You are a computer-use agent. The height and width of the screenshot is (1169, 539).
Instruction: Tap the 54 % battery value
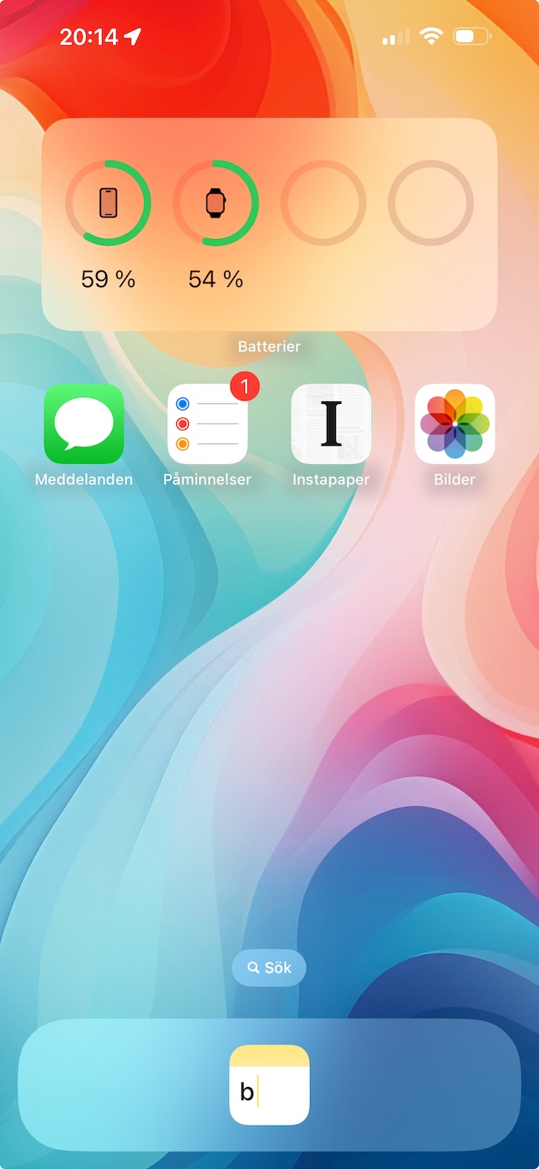(x=216, y=279)
